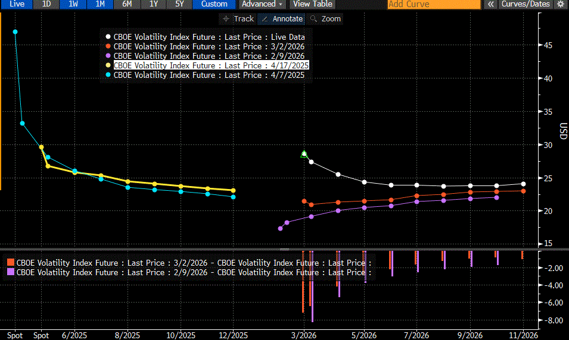Click the View Table button

coord(312,4)
